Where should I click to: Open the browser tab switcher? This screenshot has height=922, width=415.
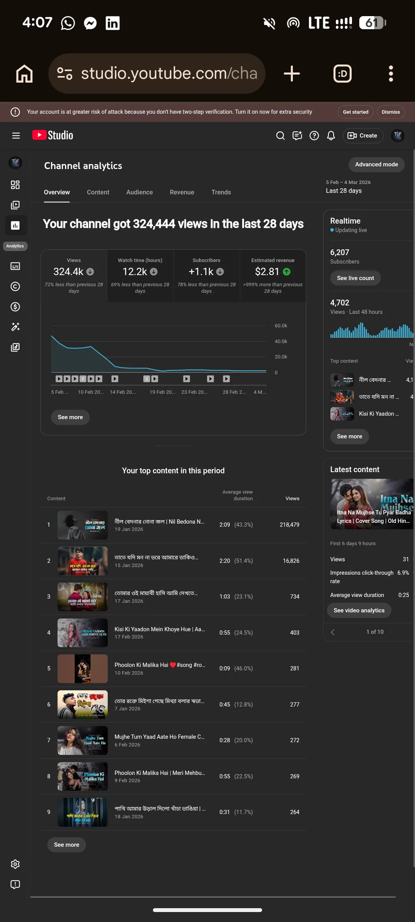pyautogui.click(x=342, y=73)
